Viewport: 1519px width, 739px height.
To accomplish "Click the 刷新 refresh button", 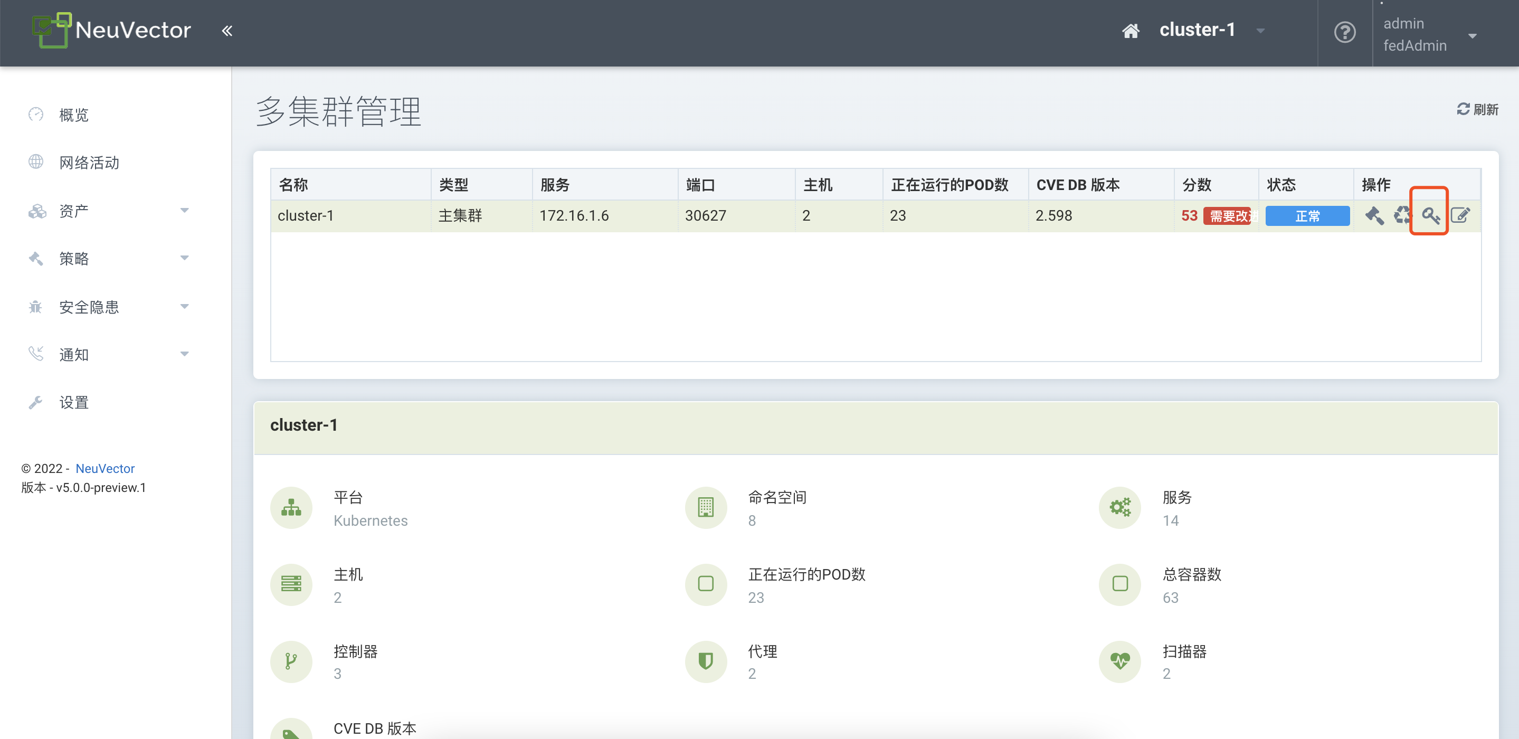I will [x=1477, y=109].
